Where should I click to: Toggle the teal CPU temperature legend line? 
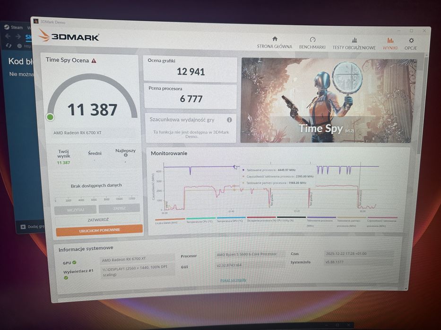pyautogui.click(x=200, y=218)
